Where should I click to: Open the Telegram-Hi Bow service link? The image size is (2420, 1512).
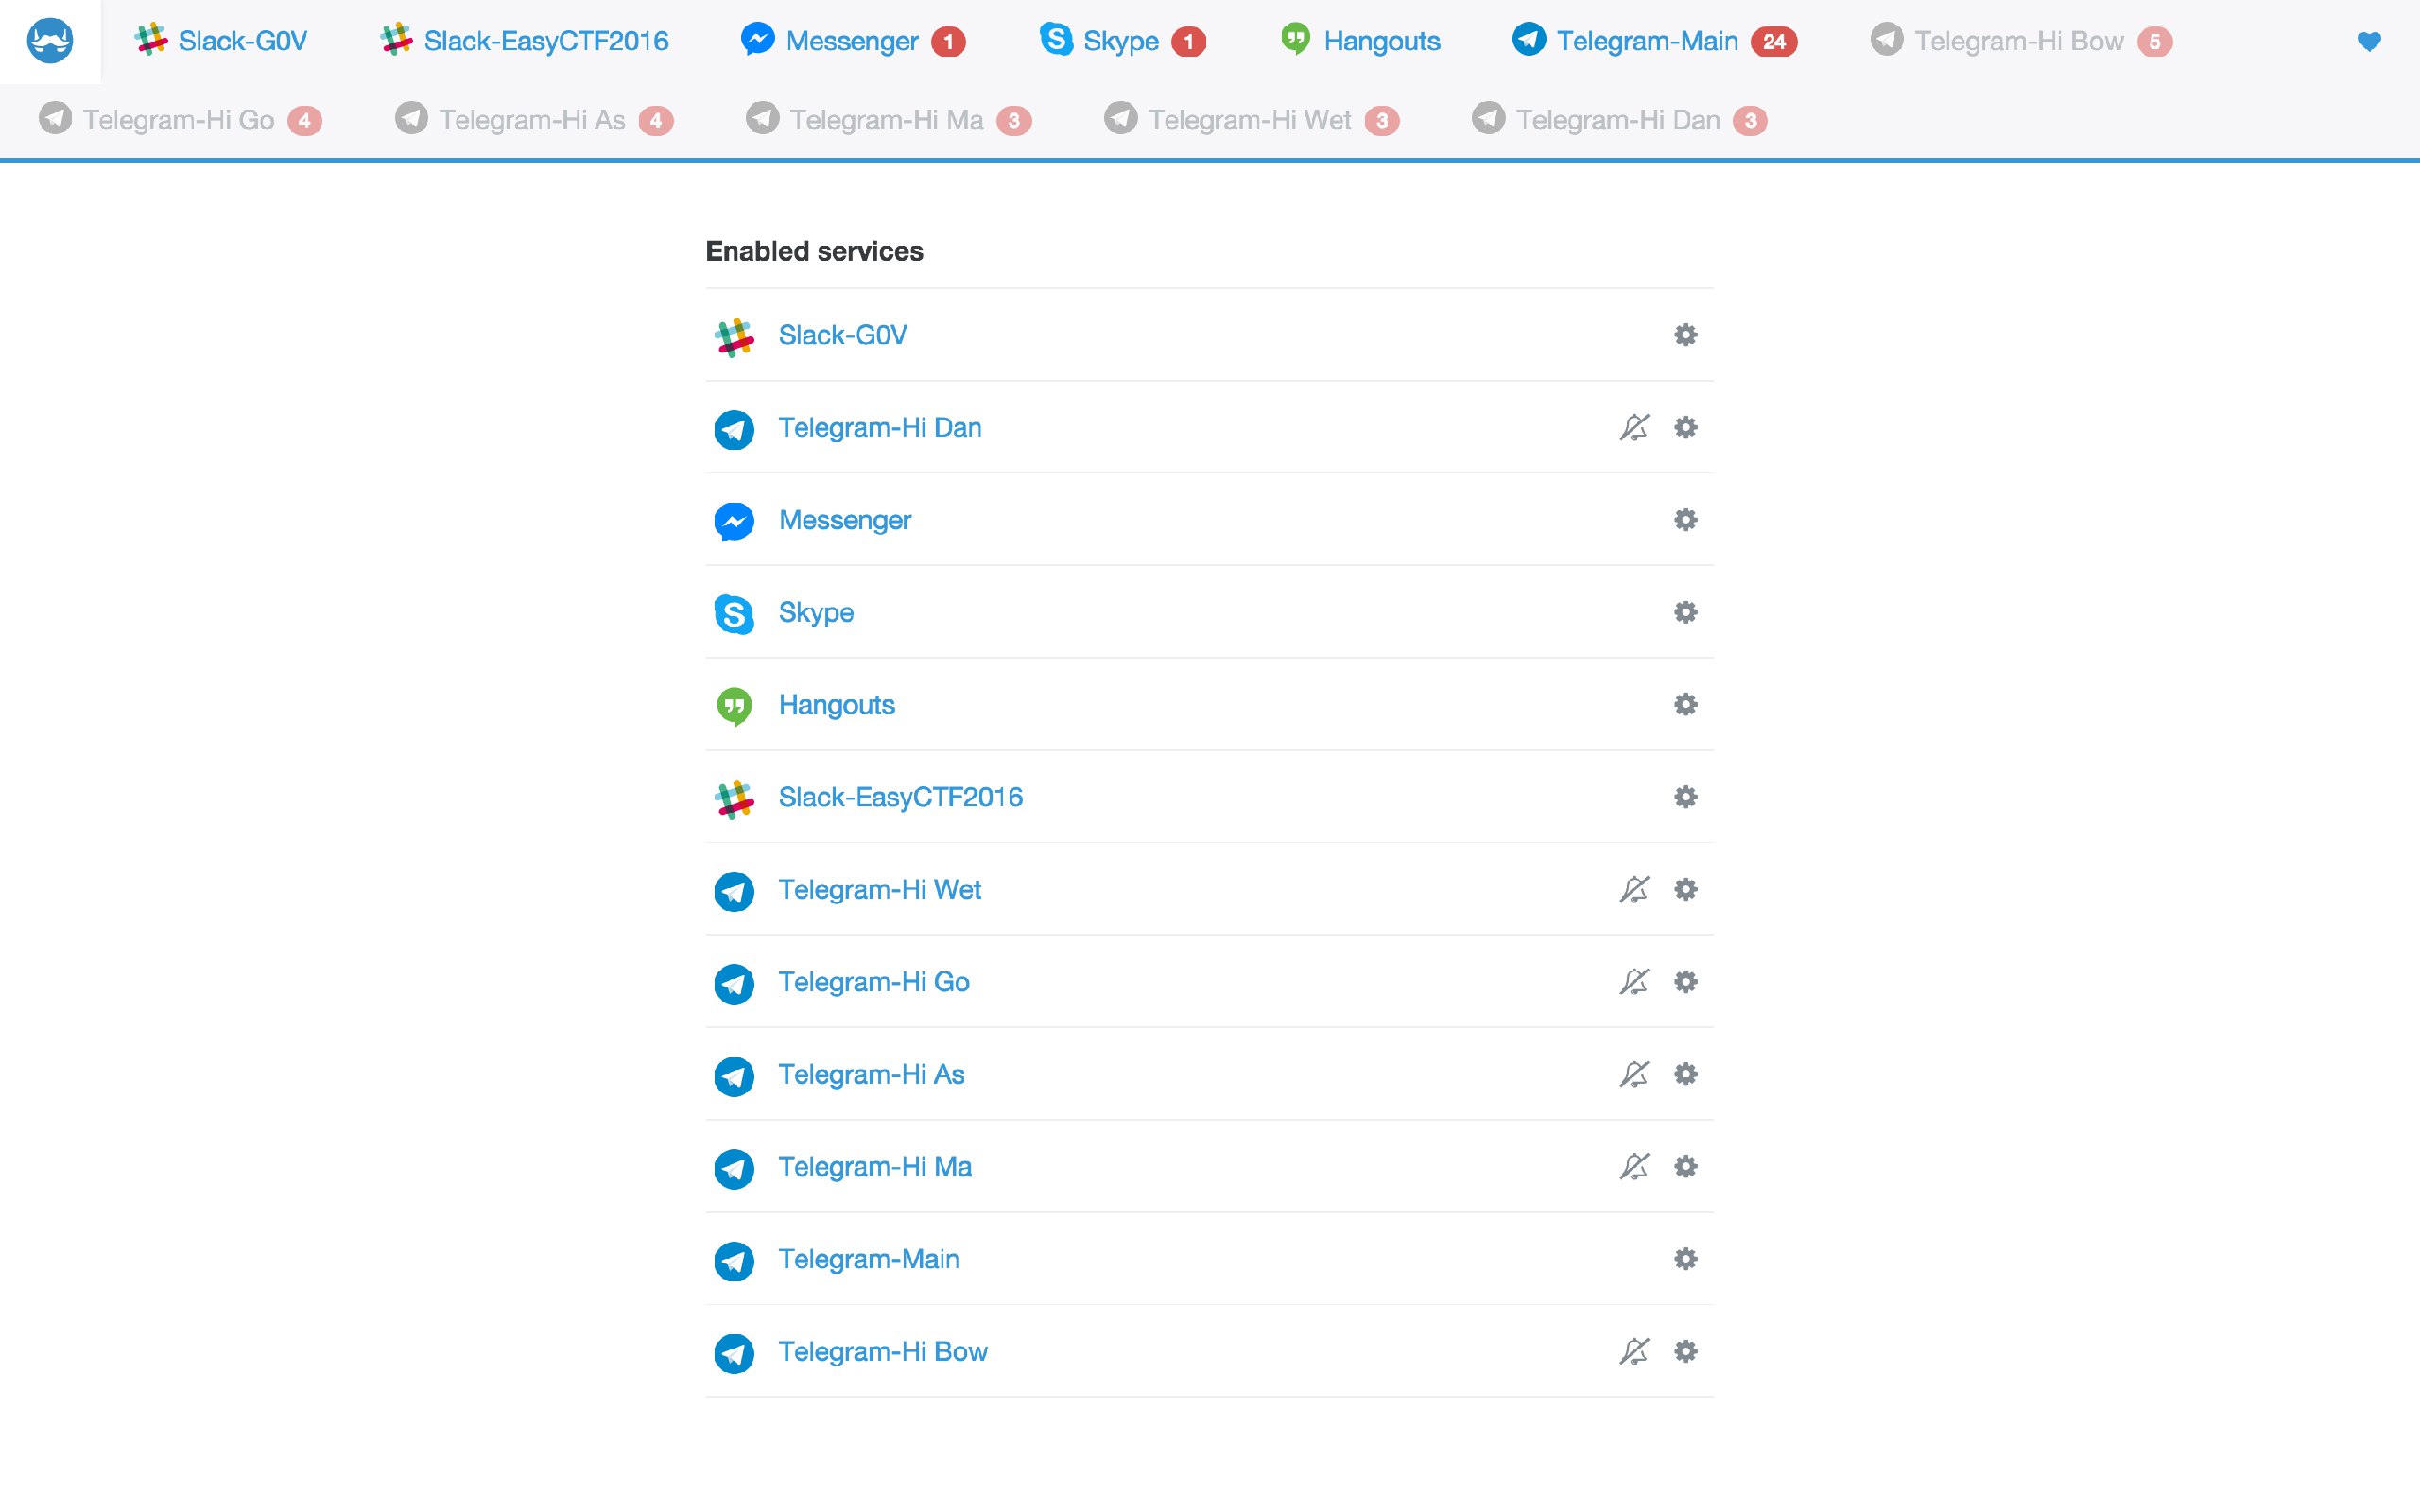point(883,1351)
